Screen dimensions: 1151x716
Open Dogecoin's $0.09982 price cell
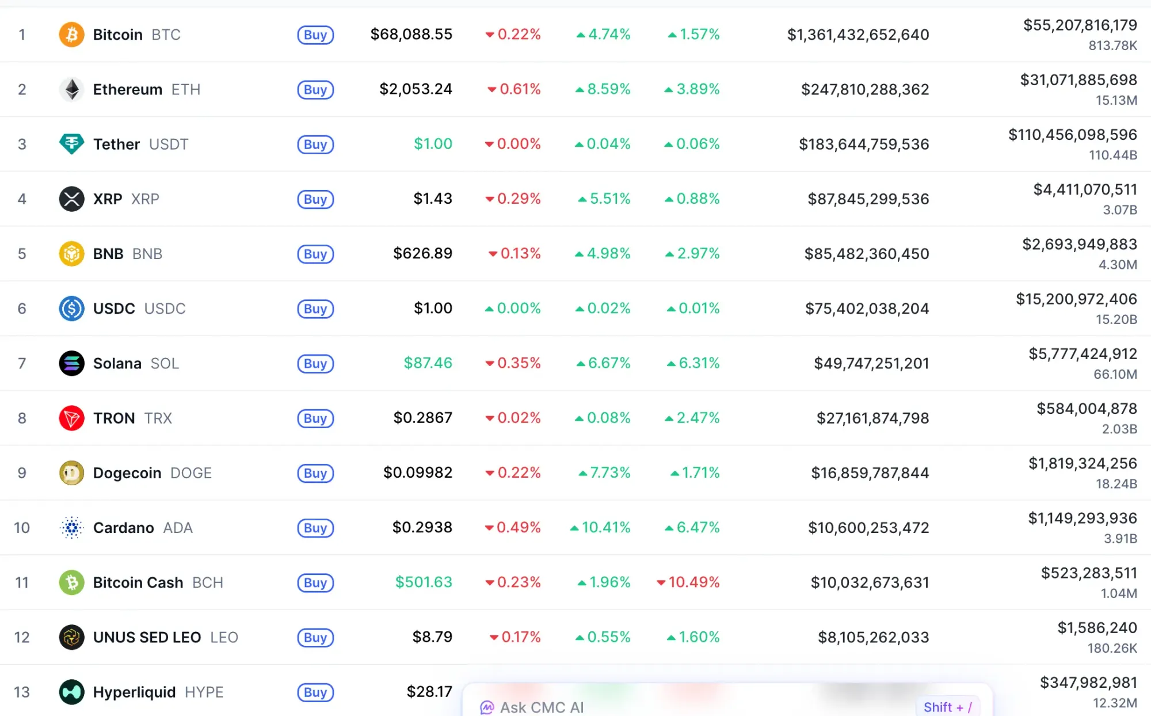(418, 473)
